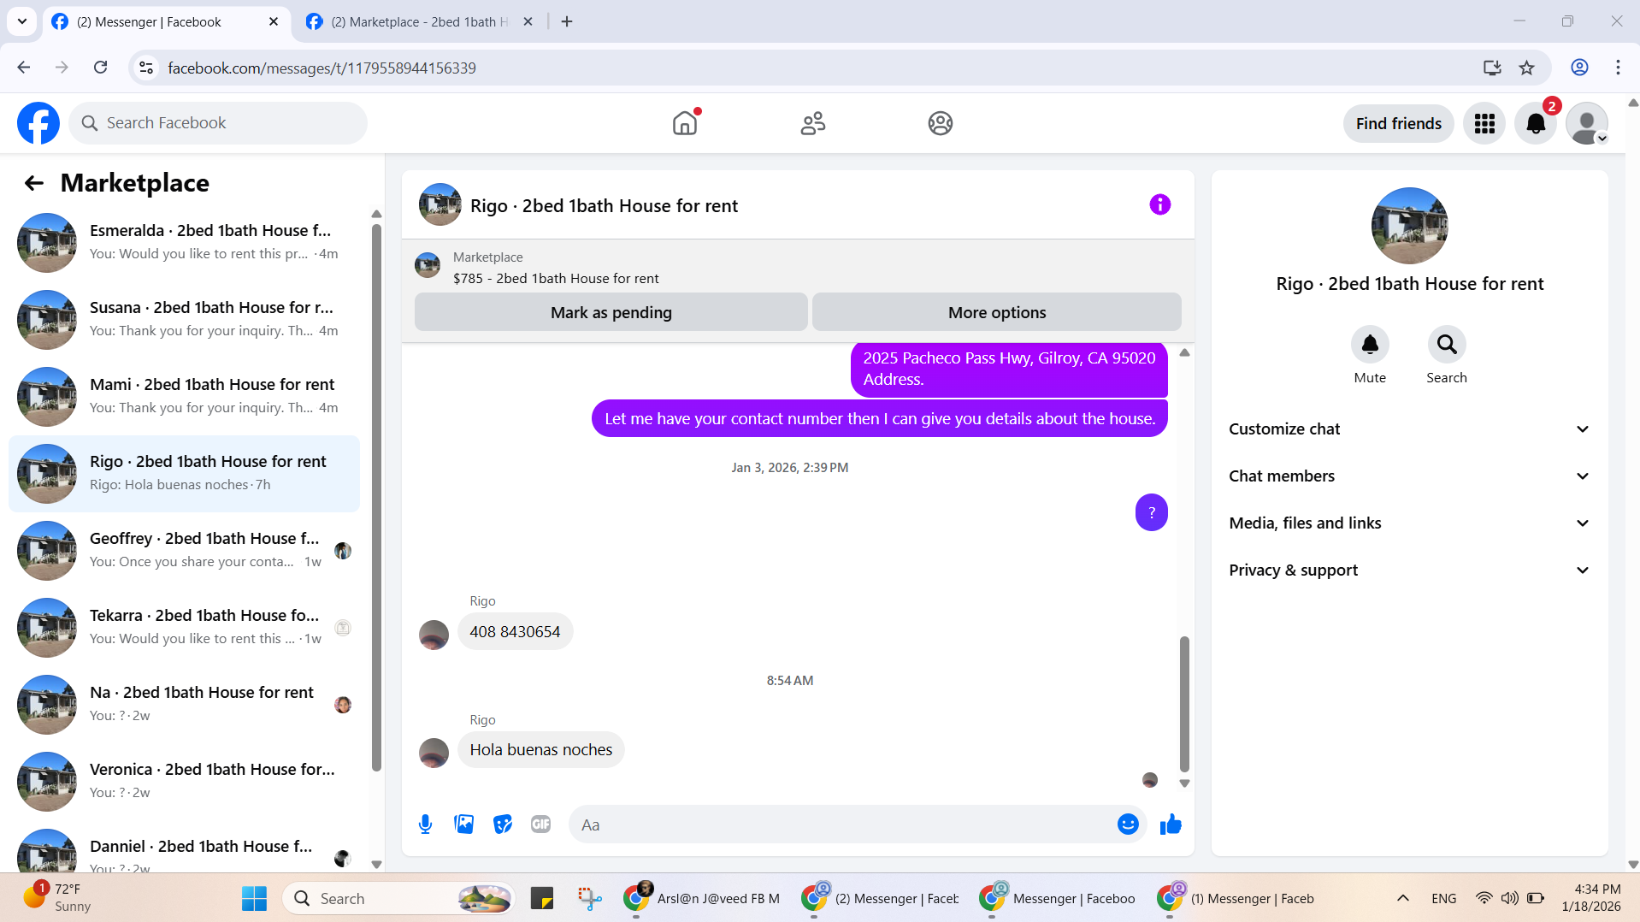Select the Messenger | Facebook browser tab
This screenshot has height=922, width=1640.
(x=165, y=21)
